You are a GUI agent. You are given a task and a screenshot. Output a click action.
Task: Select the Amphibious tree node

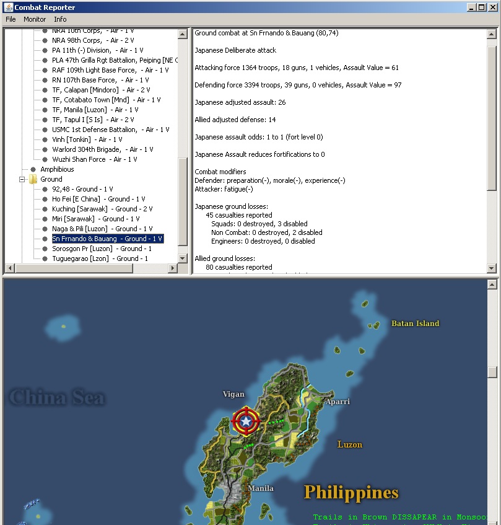(57, 169)
